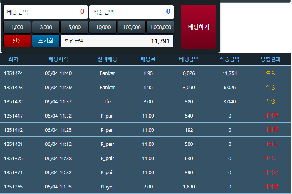Viewport: 292px width, 194px height.
Task: Select round number 1851417
Action: [13, 116]
